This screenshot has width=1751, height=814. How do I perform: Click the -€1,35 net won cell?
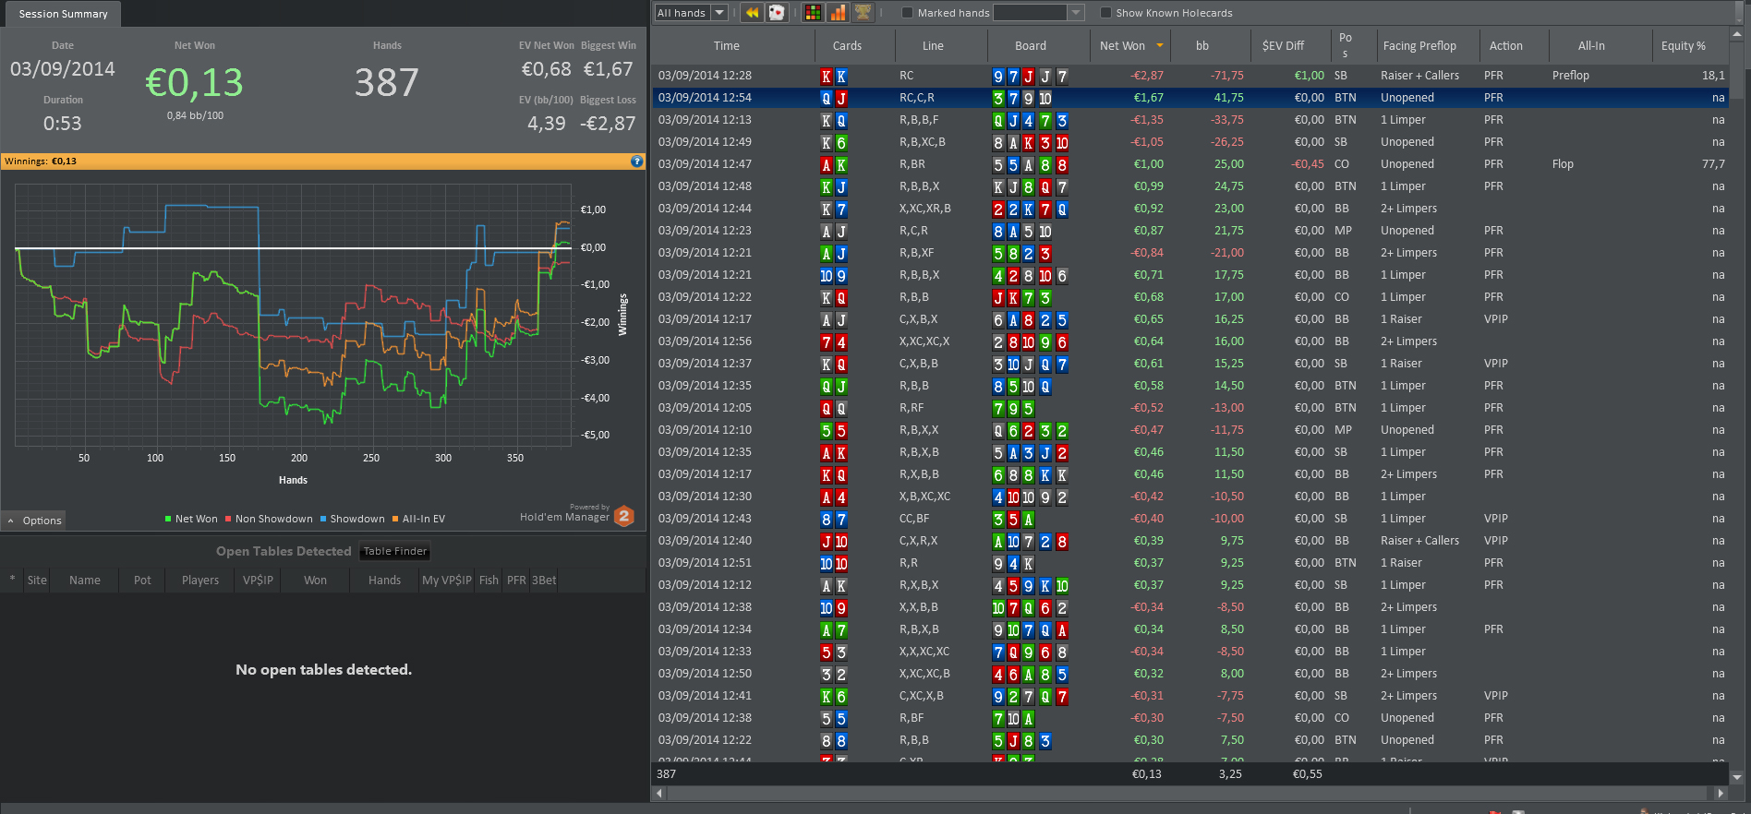[1147, 120]
